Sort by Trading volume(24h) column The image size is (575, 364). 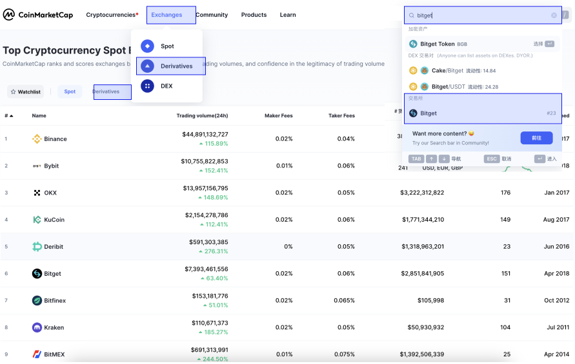202,116
